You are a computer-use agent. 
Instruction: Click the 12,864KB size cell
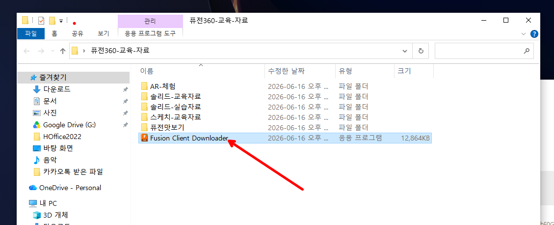click(x=416, y=139)
